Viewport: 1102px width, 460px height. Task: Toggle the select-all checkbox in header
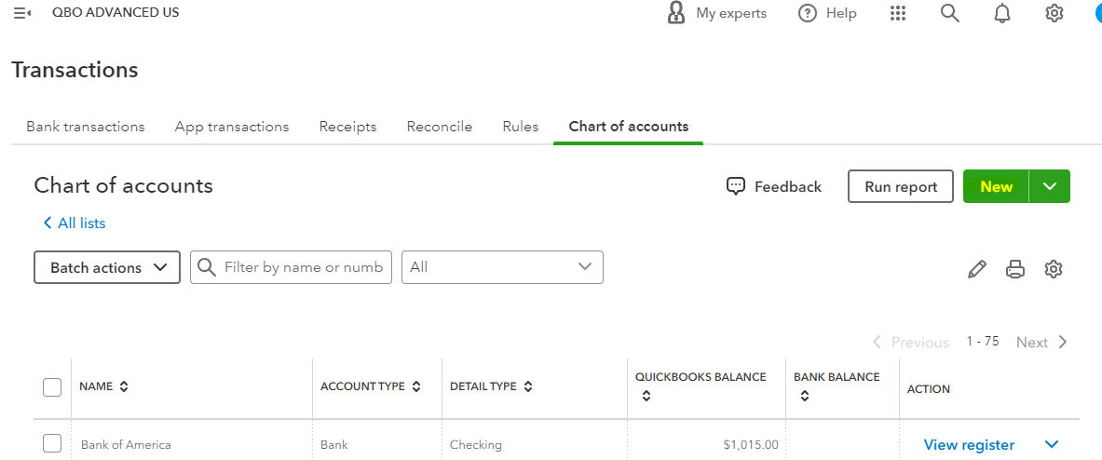(52, 387)
